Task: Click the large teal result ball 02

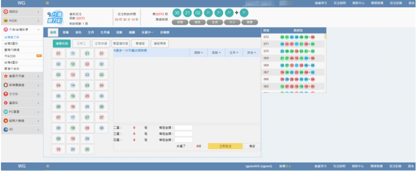Action: point(198,13)
